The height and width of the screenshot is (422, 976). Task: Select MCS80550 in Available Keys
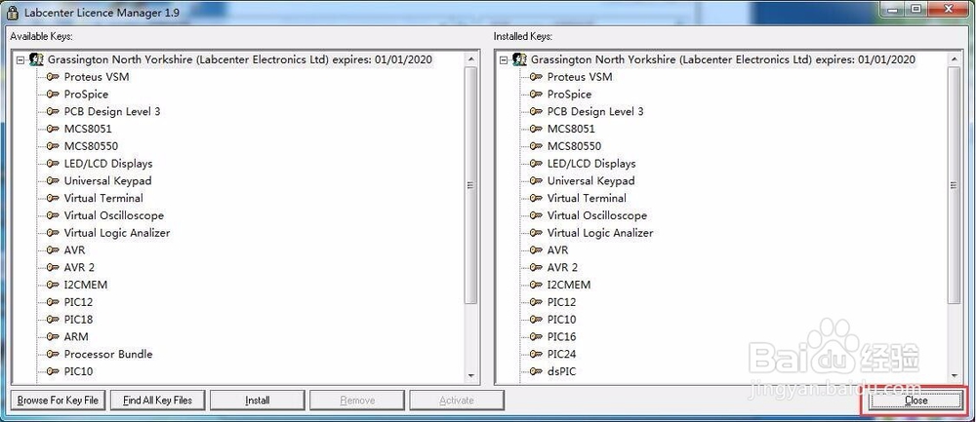pos(91,146)
